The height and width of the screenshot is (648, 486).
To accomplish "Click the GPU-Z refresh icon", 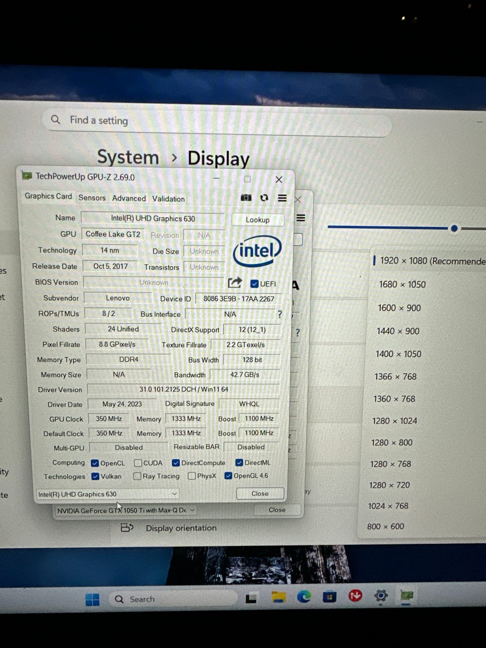I will coord(264,198).
